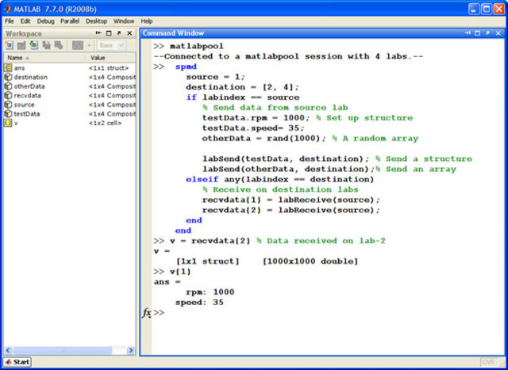Open the plot type dropdown arrow
The width and height of the screenshot is (508, 370).
tap(89, 46)
